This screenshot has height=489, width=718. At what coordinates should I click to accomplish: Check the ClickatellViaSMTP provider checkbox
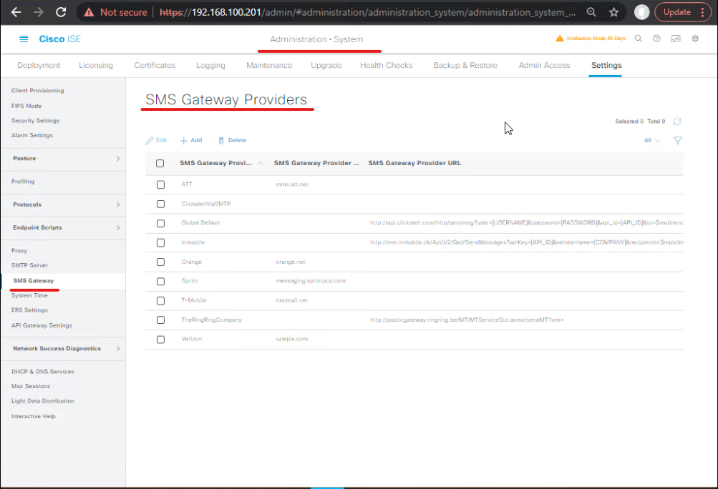tap(160, 204)
